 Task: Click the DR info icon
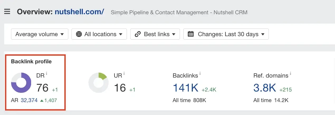tap(46, 74)
